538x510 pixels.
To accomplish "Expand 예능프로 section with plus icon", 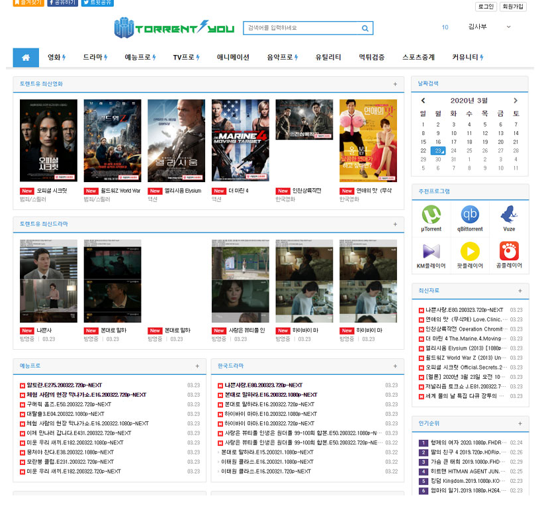I will pos(197,366).
